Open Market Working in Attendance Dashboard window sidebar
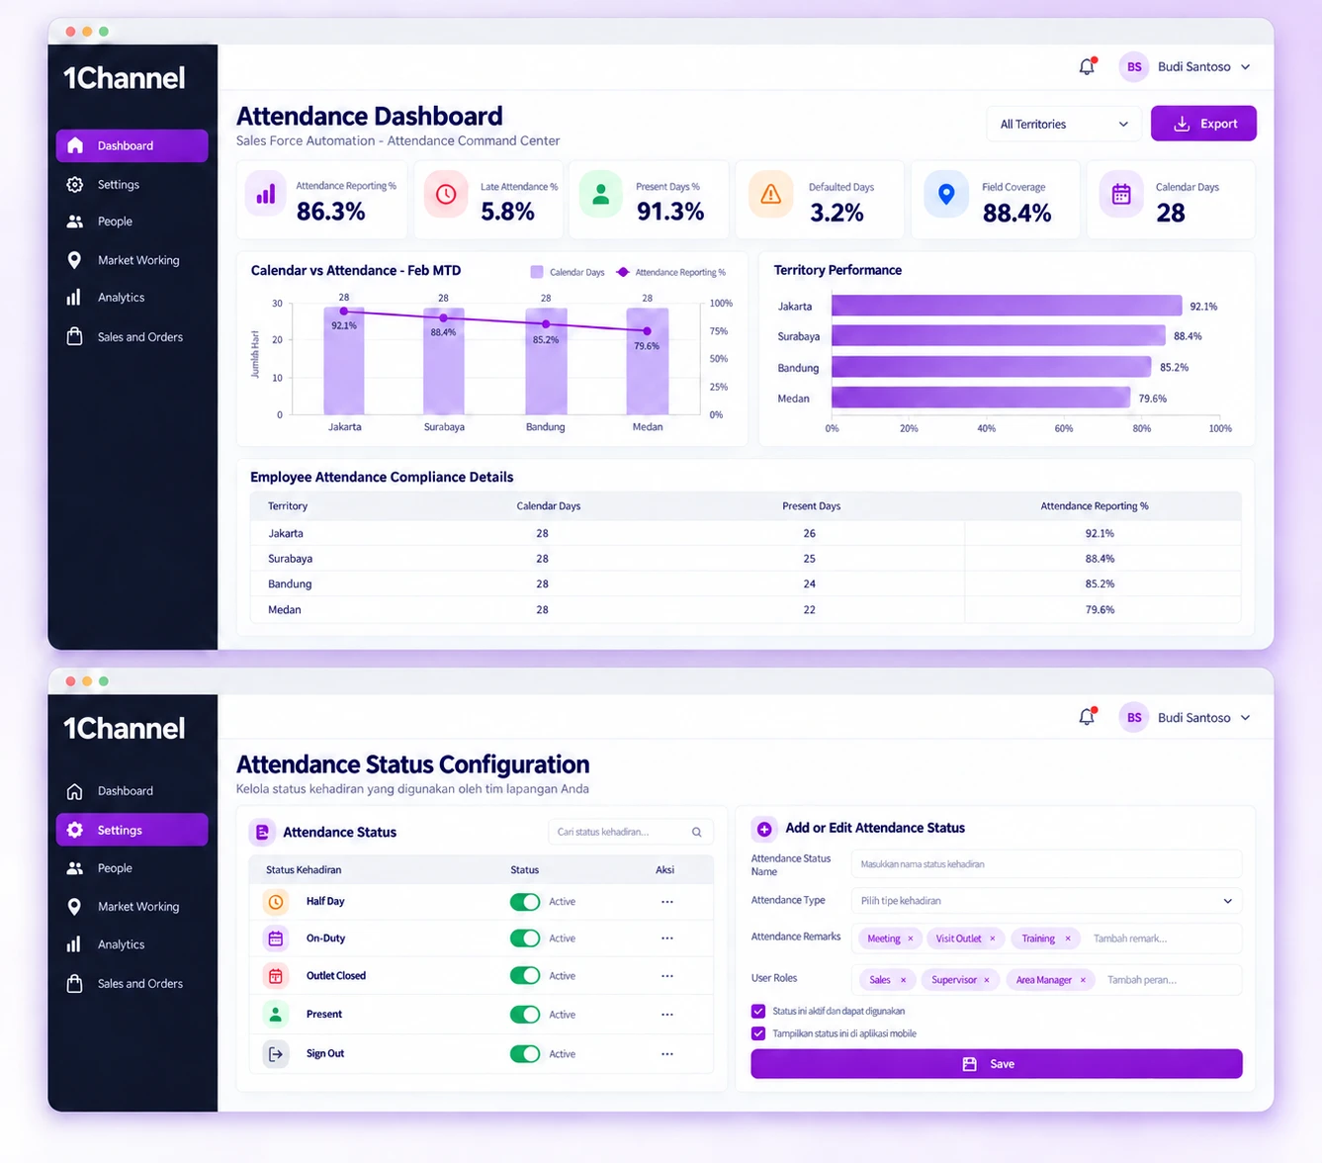Viewport: 1322px width, 1163px height. pyautogui.click(x=132, y=260)
